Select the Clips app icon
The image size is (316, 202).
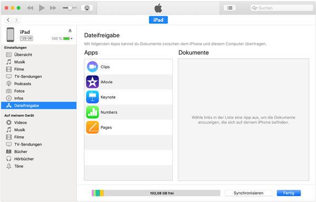pos(92,67)
